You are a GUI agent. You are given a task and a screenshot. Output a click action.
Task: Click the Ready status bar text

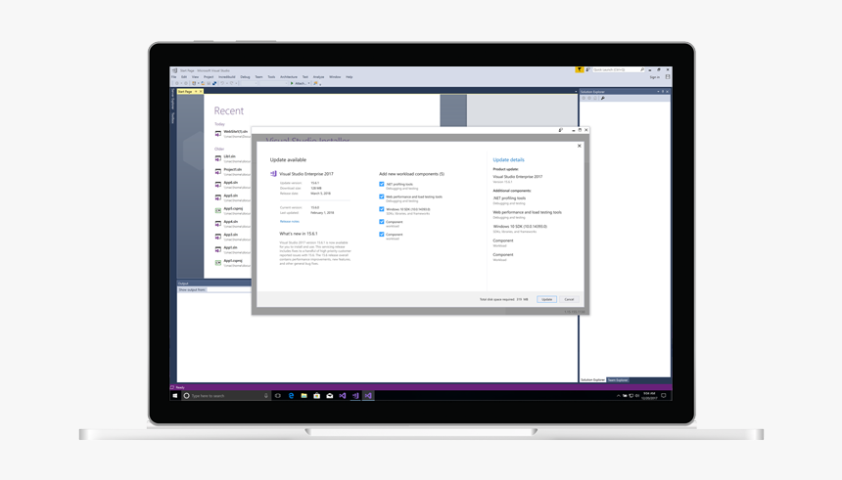[x=180, y=387]
